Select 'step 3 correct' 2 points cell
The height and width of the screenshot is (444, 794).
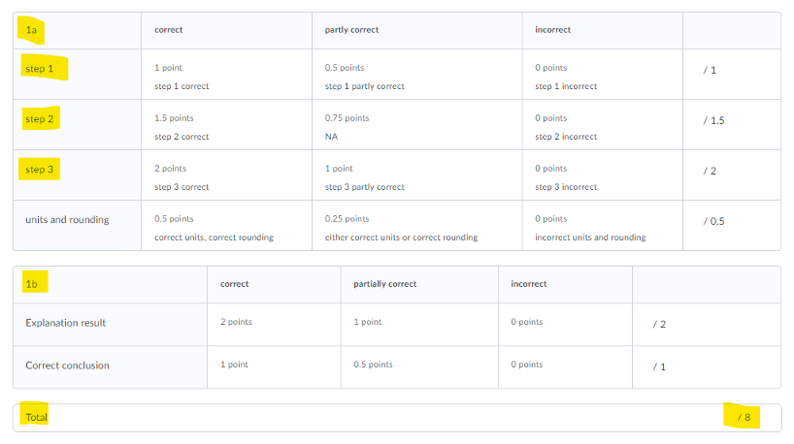click(x=226, y=176)
